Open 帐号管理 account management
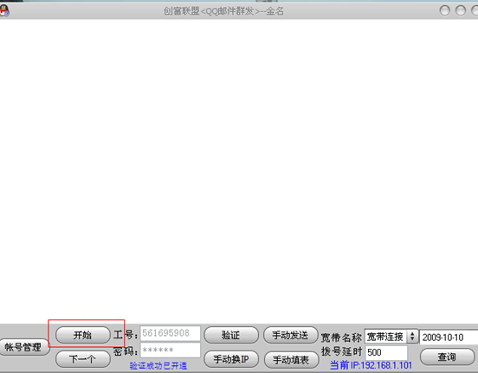Image resolution: width=478 pixels, height=373 pixels. 23,347
